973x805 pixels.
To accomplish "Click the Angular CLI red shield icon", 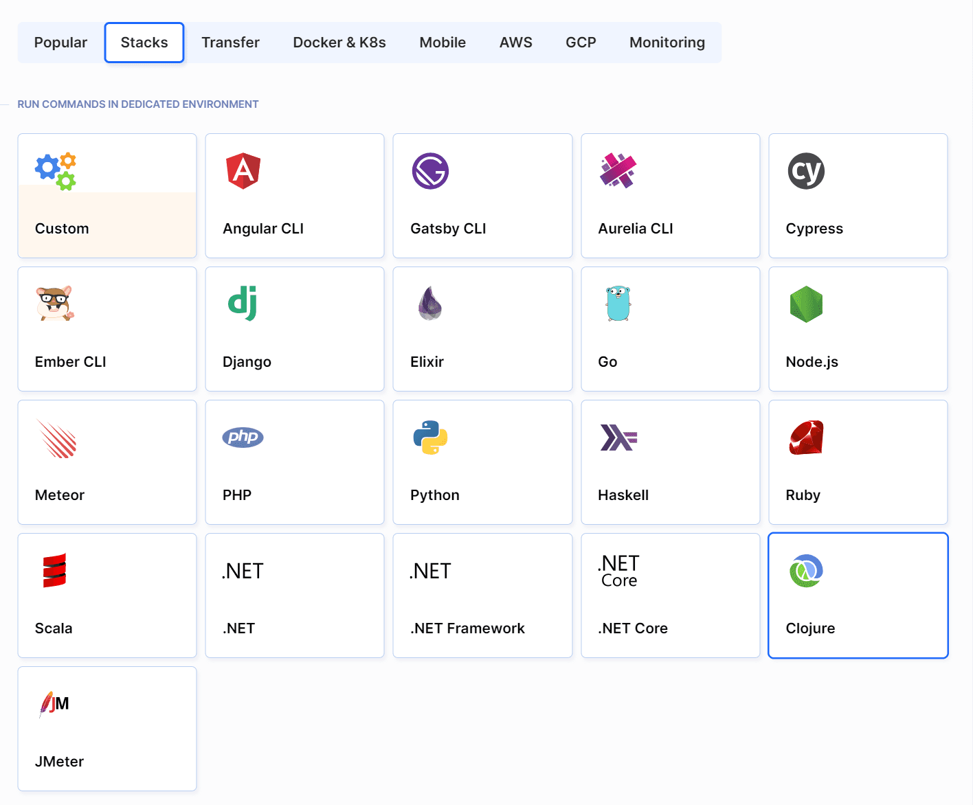I will tap(243, 171).
